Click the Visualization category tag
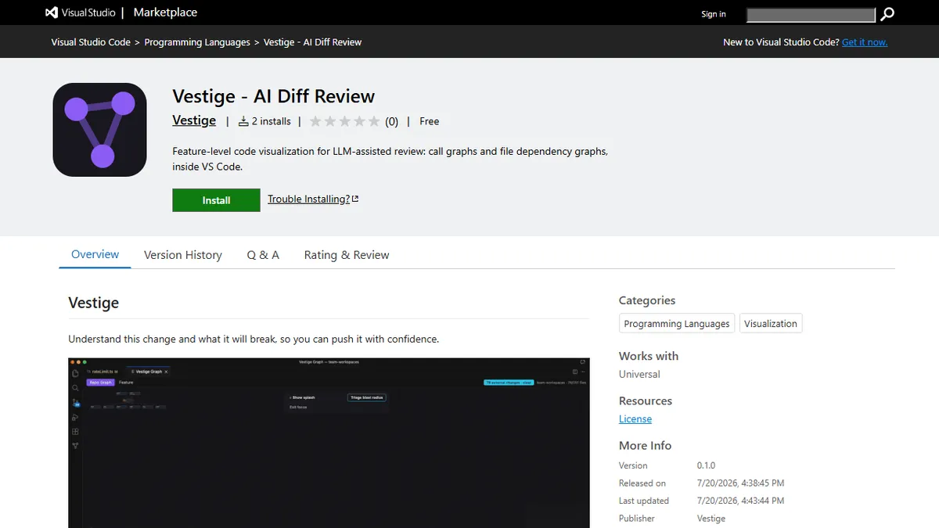 (771, 324)
